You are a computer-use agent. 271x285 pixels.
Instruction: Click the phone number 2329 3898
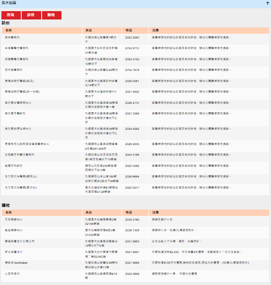132,274
